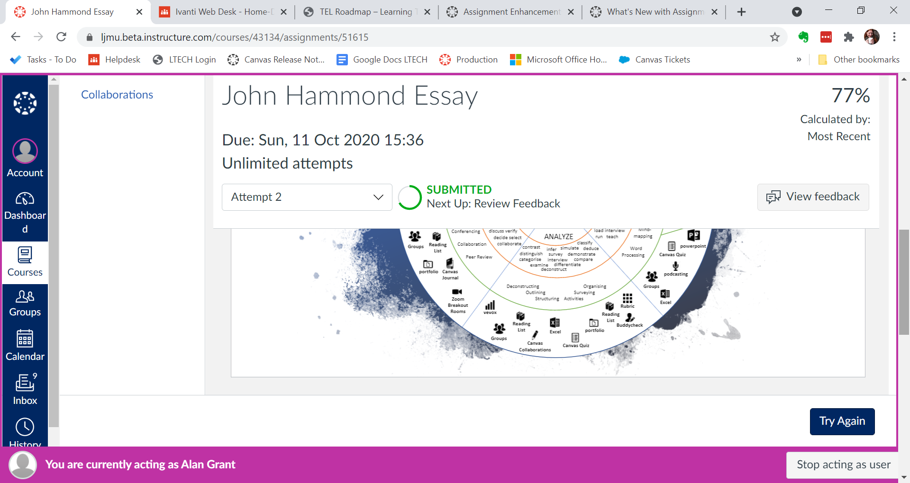Click the page vertical scrollbar thumb

pos(904,282)
